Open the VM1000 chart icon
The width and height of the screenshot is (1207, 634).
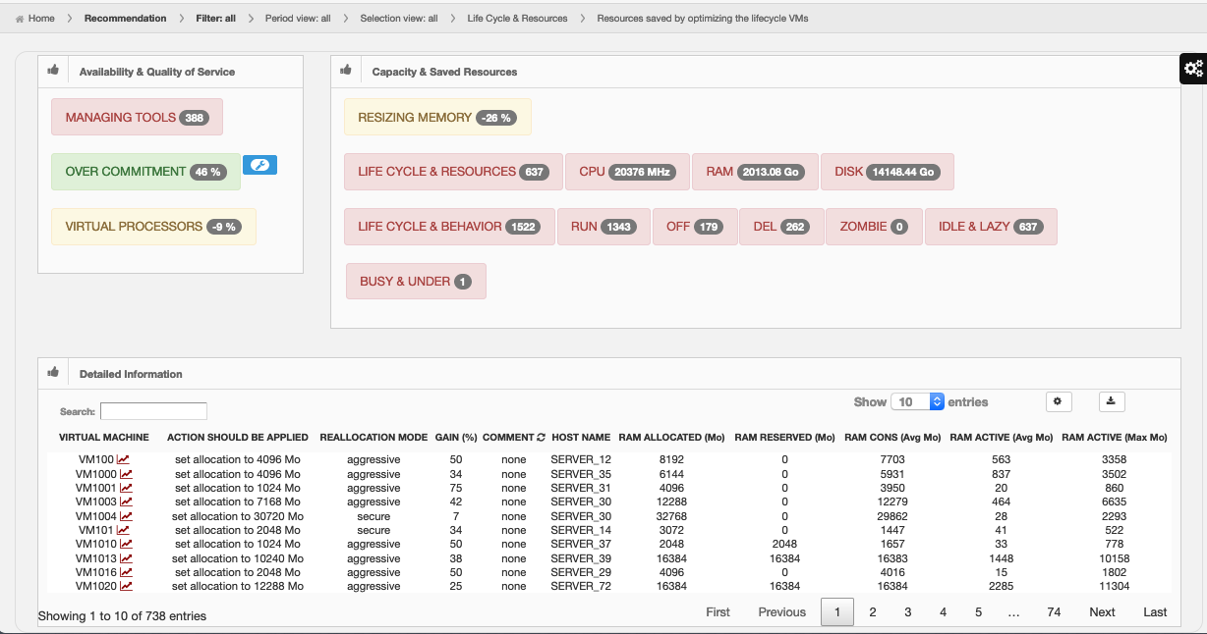point(126,474)
